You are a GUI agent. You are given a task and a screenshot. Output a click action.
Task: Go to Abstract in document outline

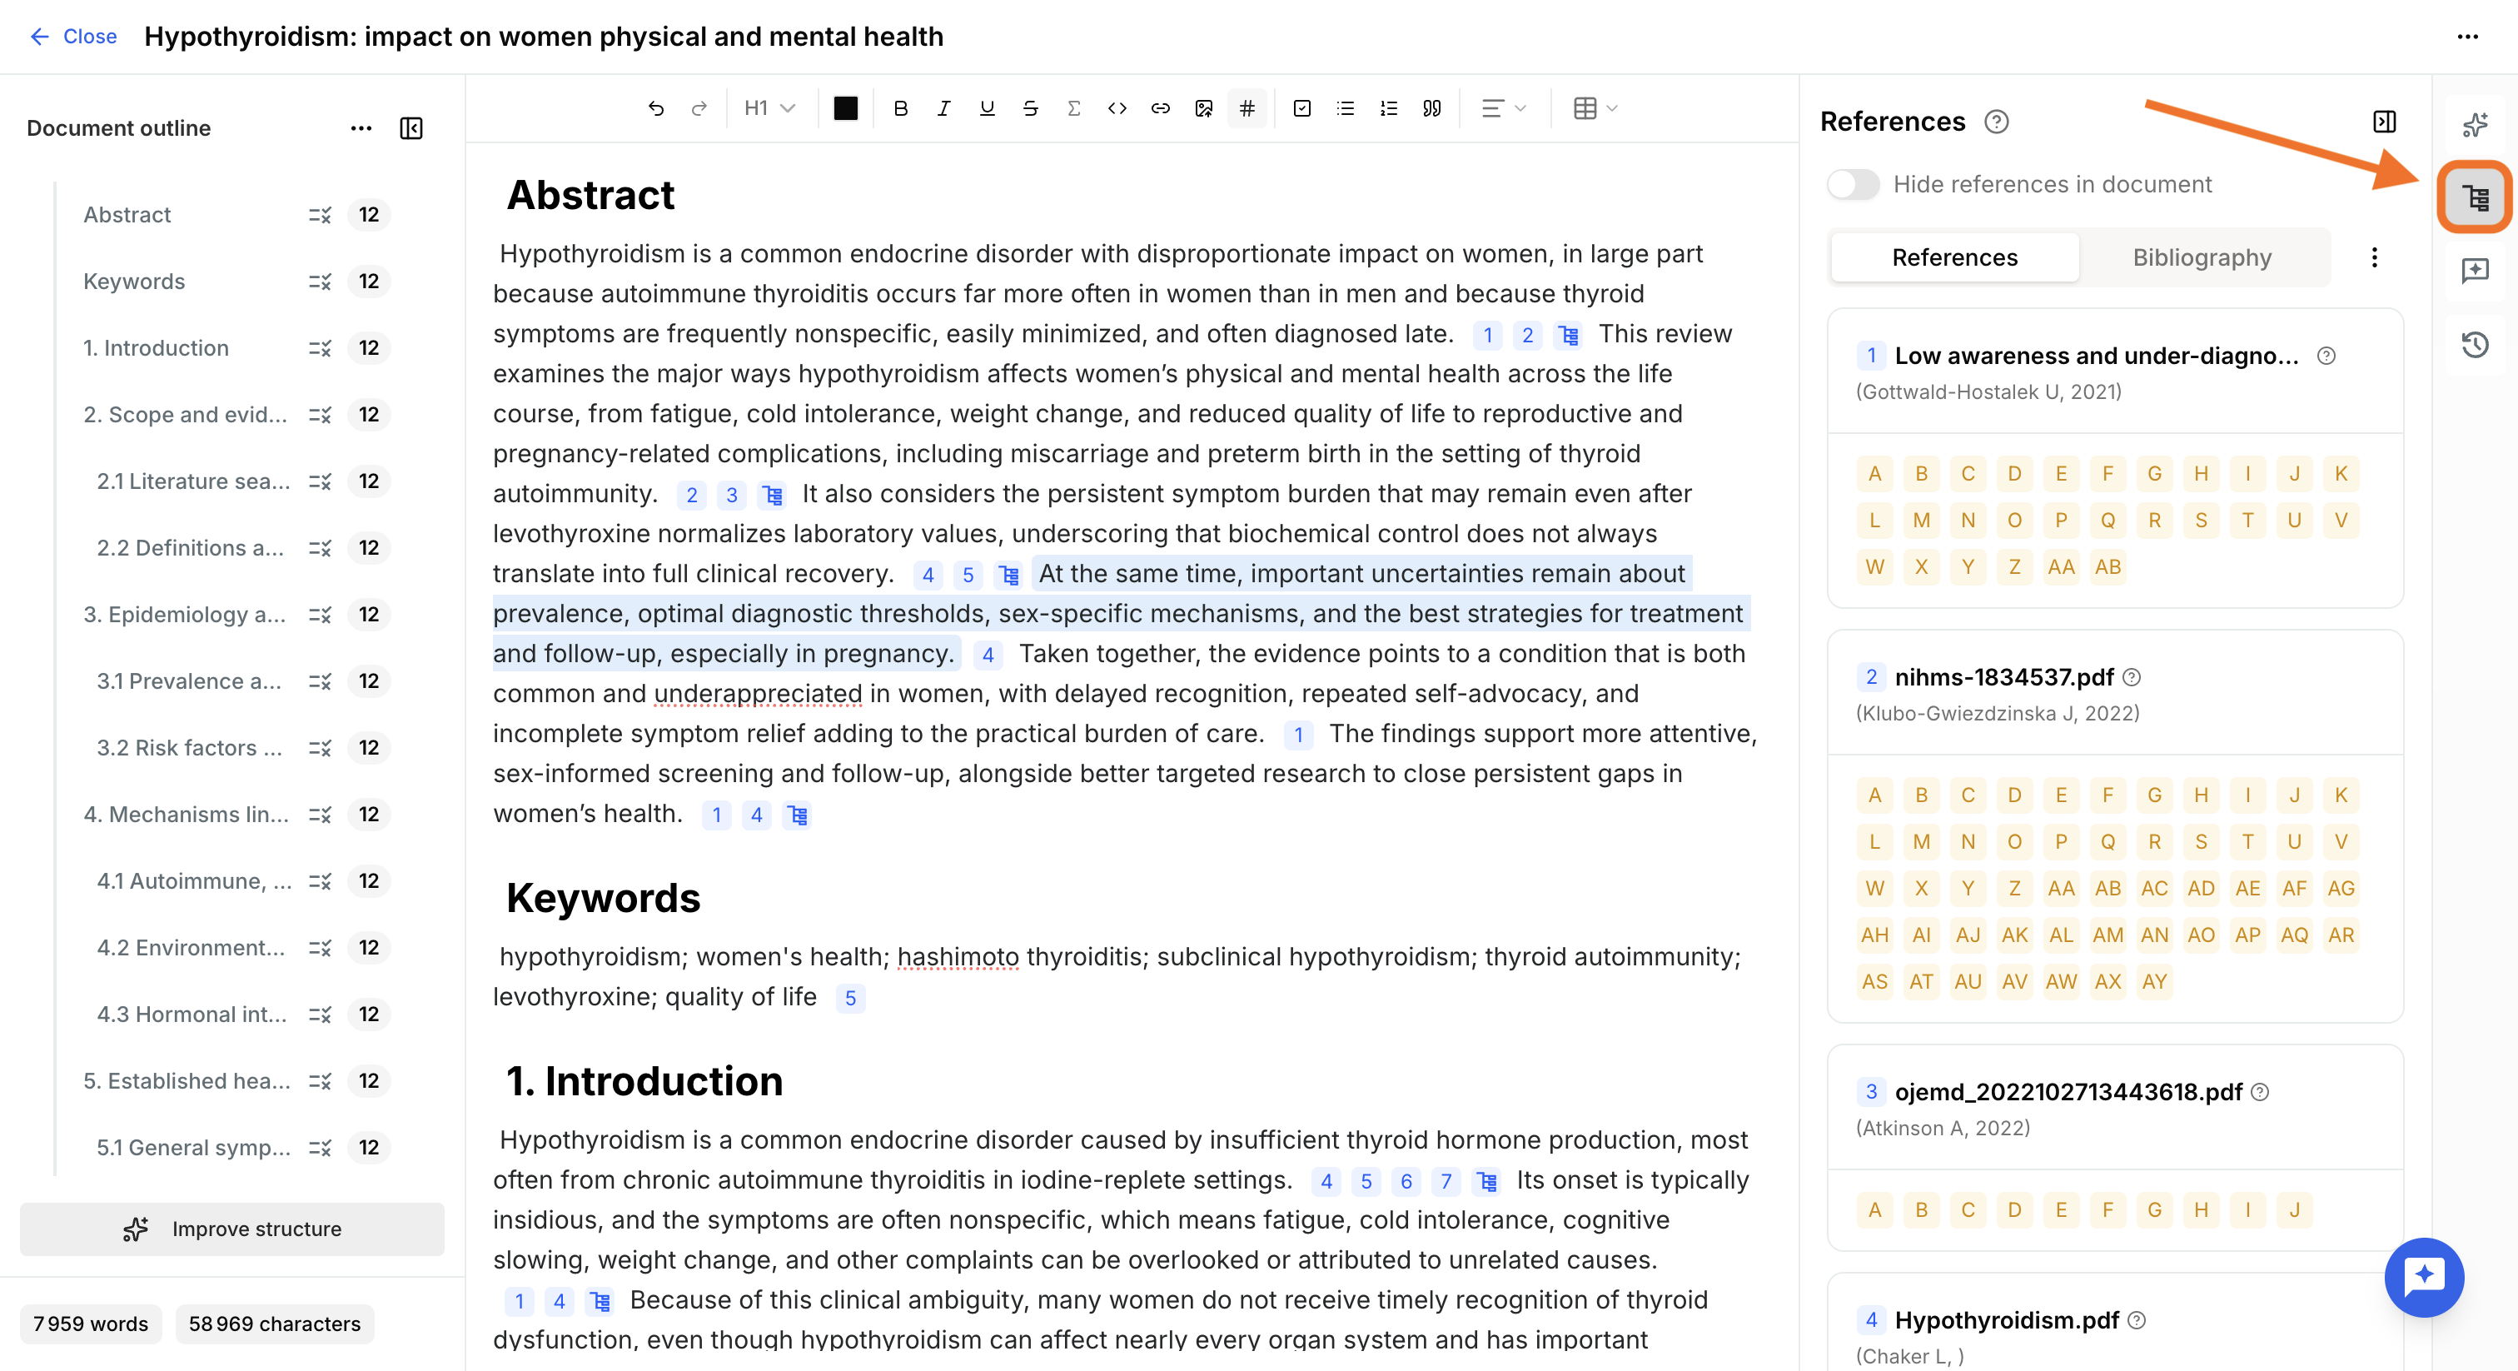(127, 215)
